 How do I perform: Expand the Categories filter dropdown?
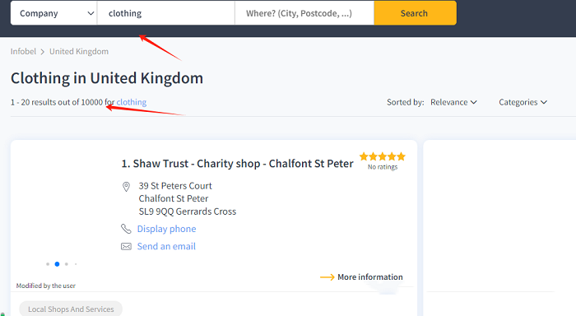coord(523,102)
